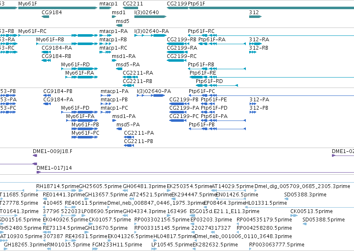
Task: Click BAC clone DME1-009J18.F
Action: pyautogui.click(x=35, y=156)
